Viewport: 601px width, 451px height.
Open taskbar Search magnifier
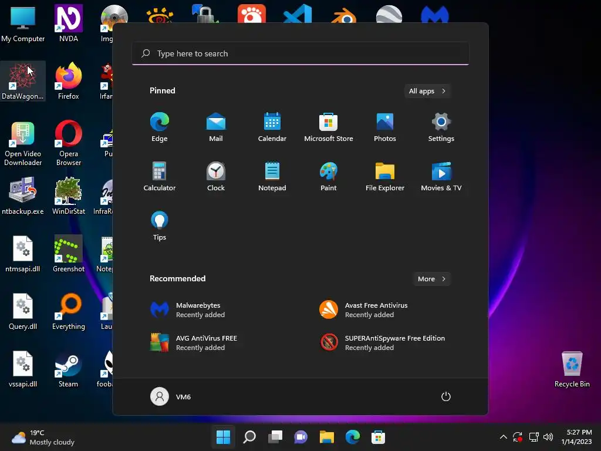click(x=249, y=437)
